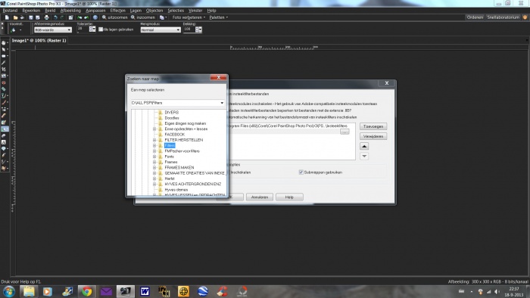Select the Hyves demos folder
The height and width of the screenshot is (298, 530).
(176, 190)
